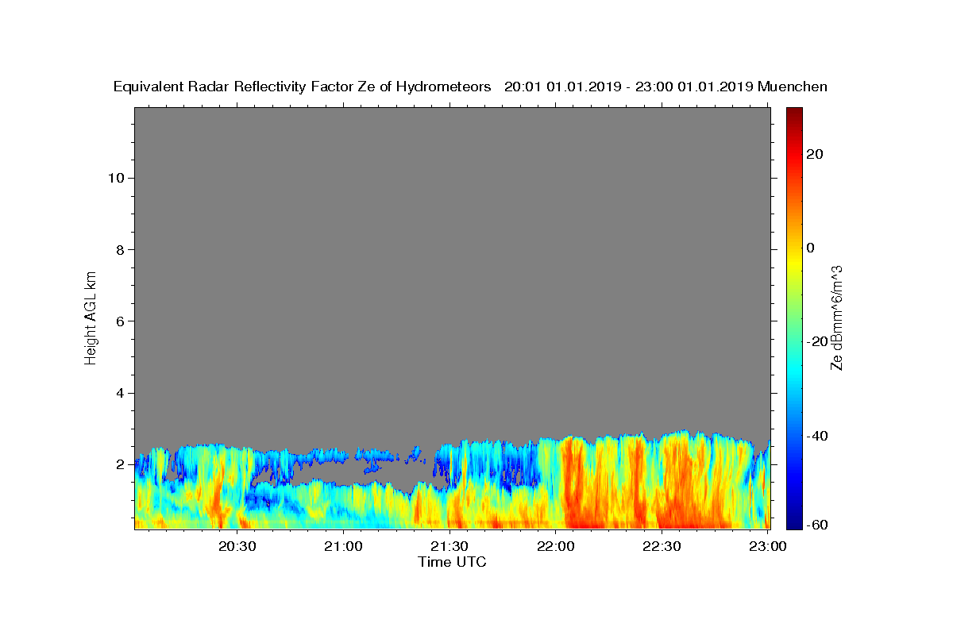Image resolution: width=953 pixels, height=635 pixels.
Task: Click the height tick label '6'
Action: coord(119,321)
